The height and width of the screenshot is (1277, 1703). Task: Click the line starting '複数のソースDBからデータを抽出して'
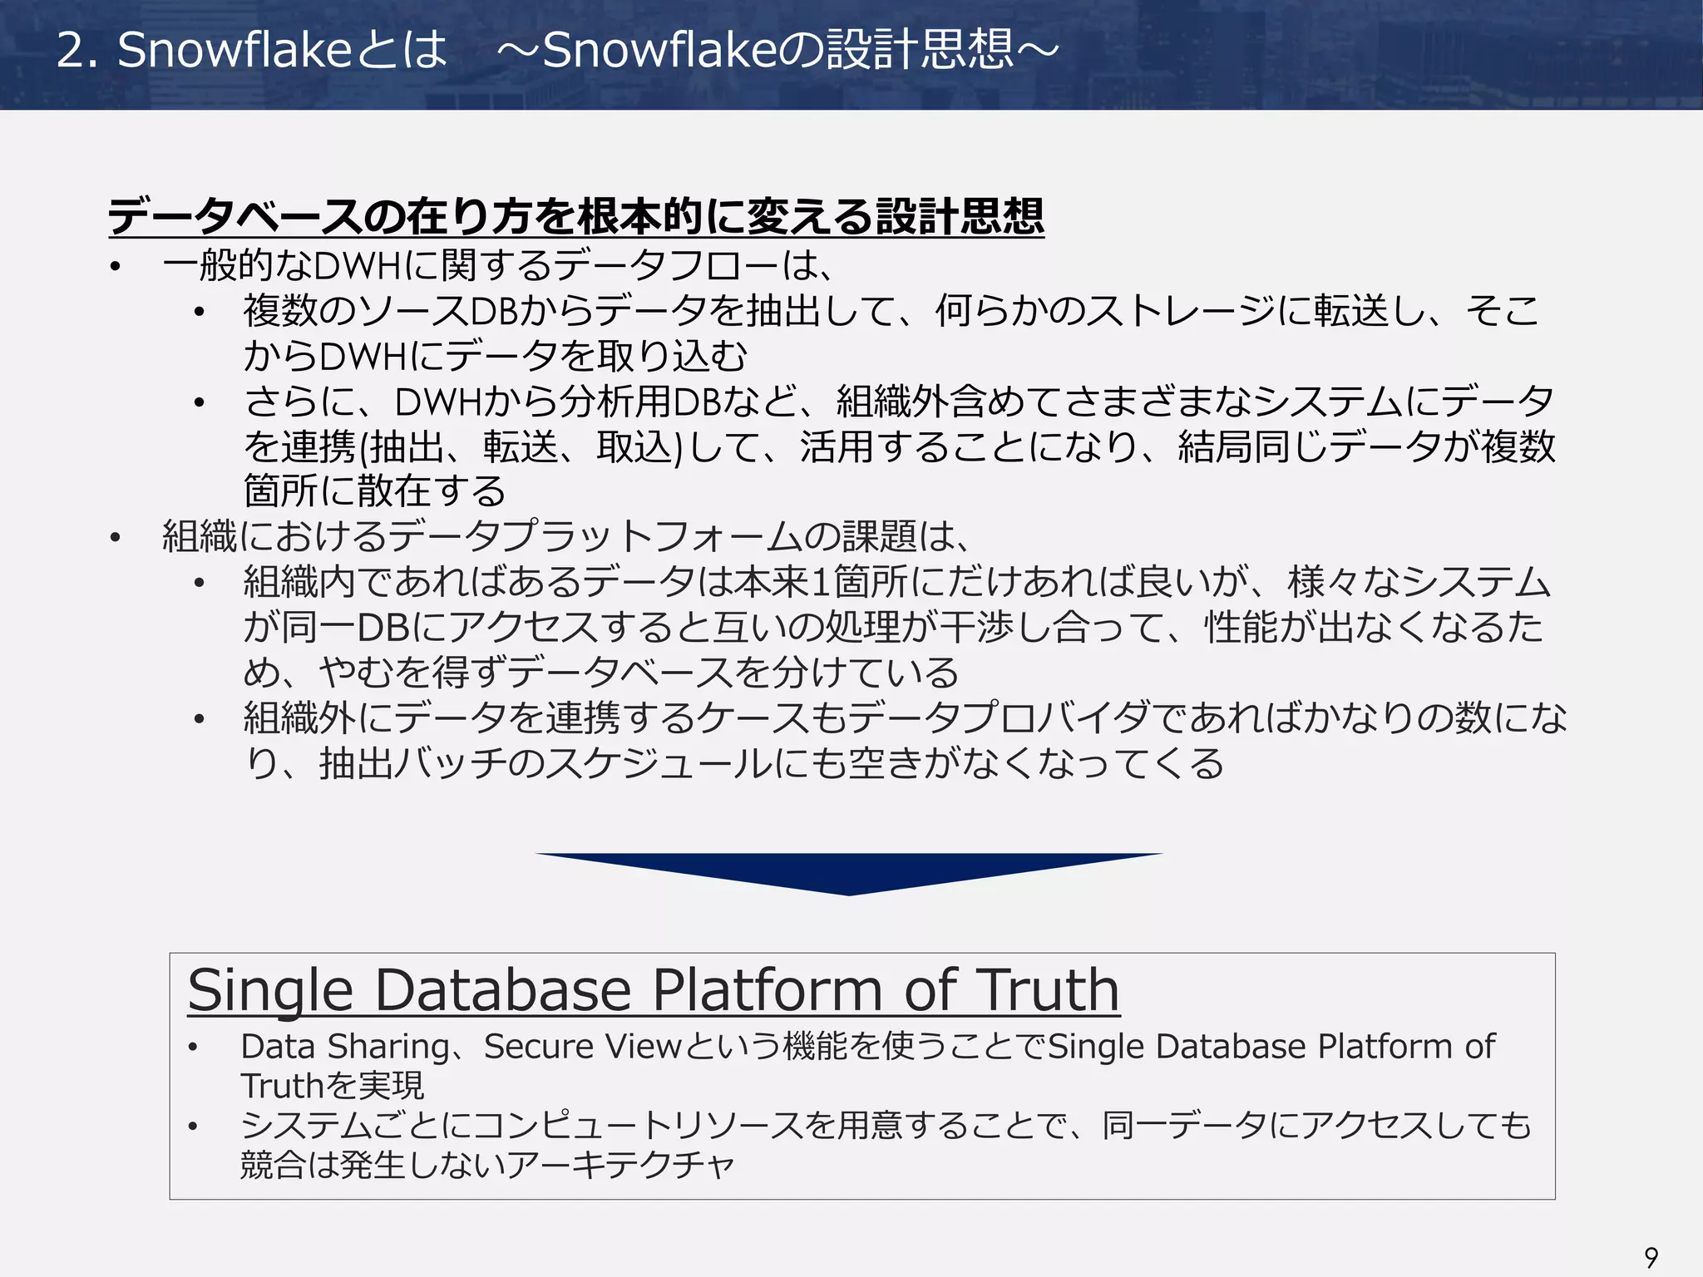pyautogui.click(x=891, y=311)
